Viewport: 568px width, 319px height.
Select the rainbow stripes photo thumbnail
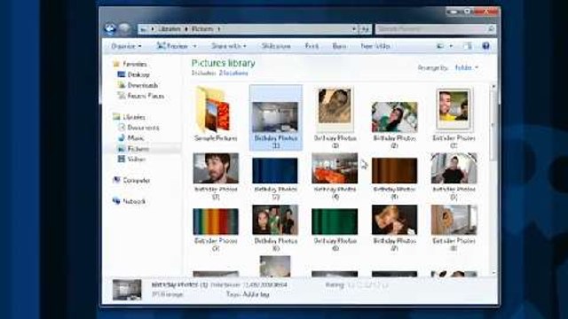pyautogui.click(x=216, y=222)
